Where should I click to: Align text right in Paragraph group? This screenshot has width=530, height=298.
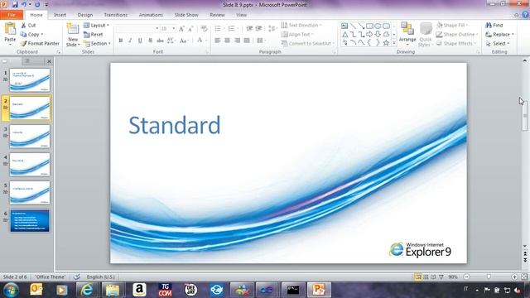(237, 41)
